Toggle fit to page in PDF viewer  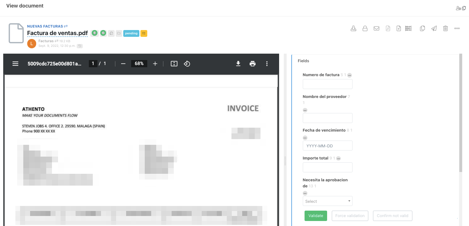click(x=174, y=64)
